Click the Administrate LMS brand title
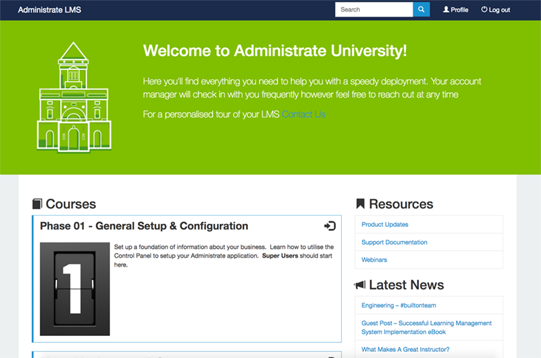The height and width of the screenshot is (358, 541). (49, 10)
